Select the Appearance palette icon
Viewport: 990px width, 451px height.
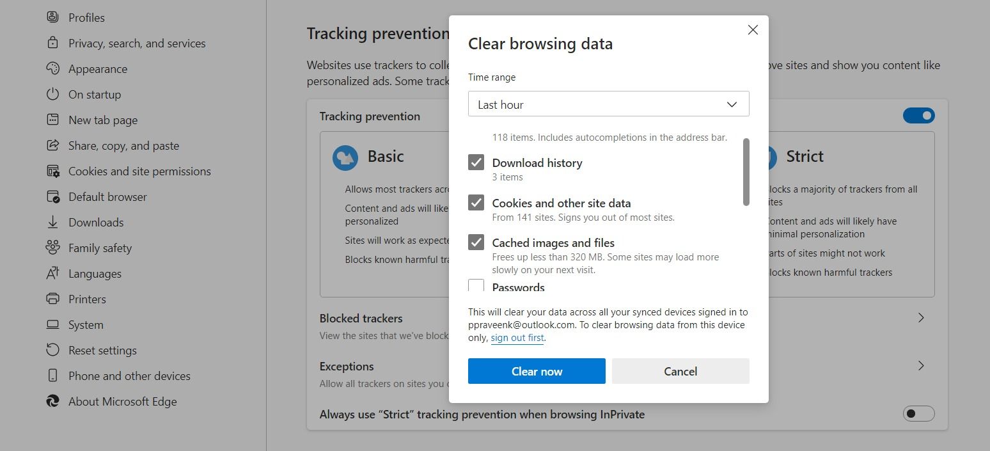[x=52, y=68]
